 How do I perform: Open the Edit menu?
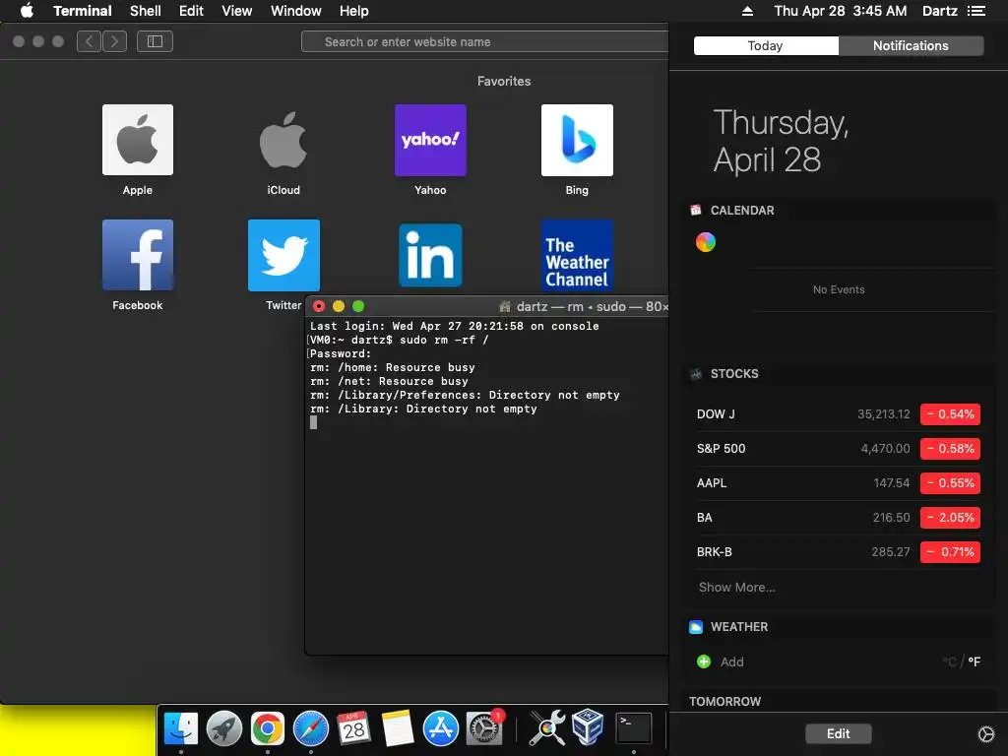click(x=191, y=11)
